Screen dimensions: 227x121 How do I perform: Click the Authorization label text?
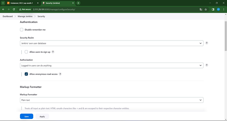tap(26, 60)
